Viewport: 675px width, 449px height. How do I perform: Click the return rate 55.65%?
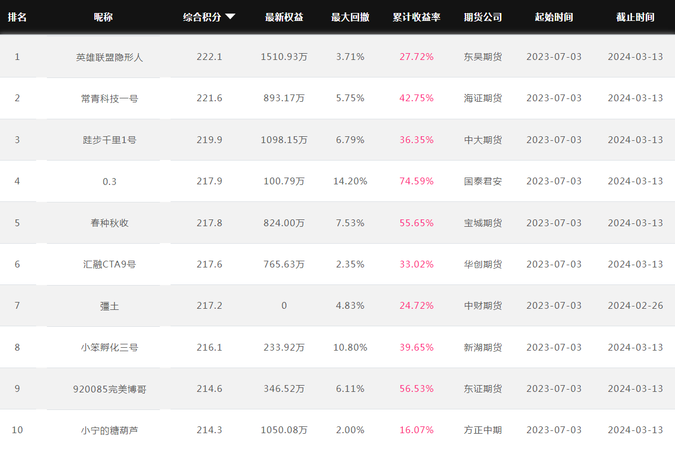417,223
